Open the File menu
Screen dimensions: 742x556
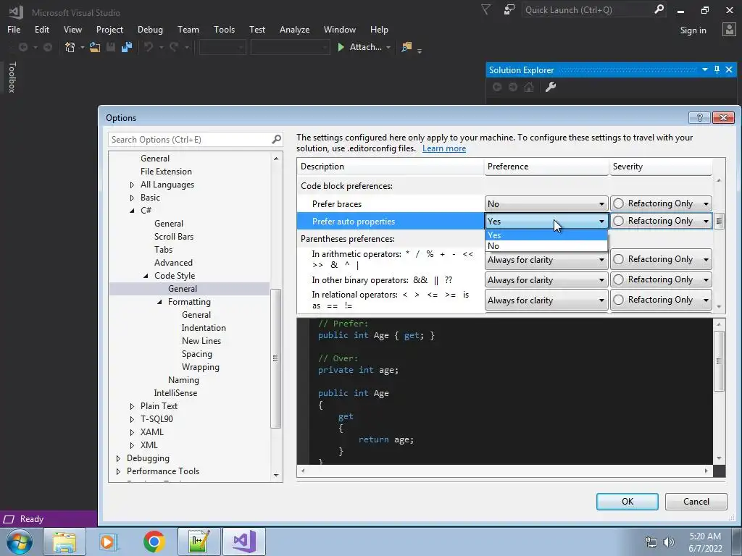[x=14, y=29]
